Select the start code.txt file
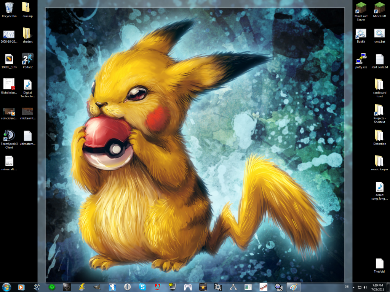This screenshot has width=390, height=292. pyautogui.click(x=380, y=61)
